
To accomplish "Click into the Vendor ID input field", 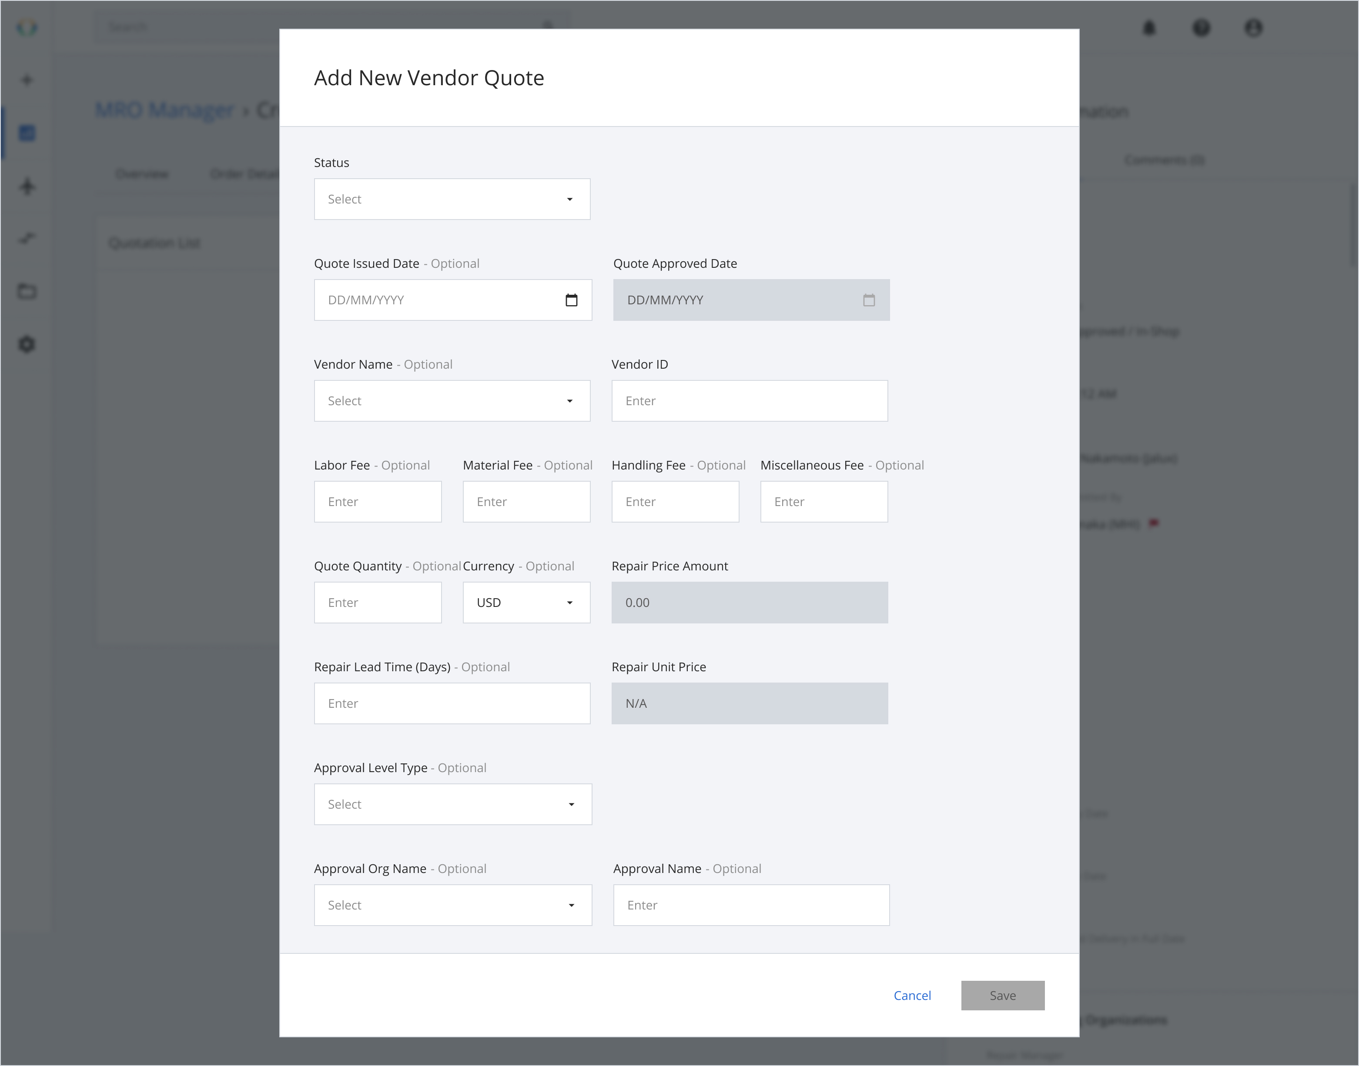I will coord(749,400).
